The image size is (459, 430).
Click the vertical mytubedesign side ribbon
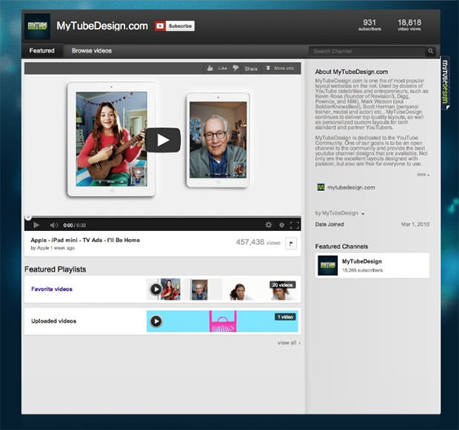tap(445, 83)
